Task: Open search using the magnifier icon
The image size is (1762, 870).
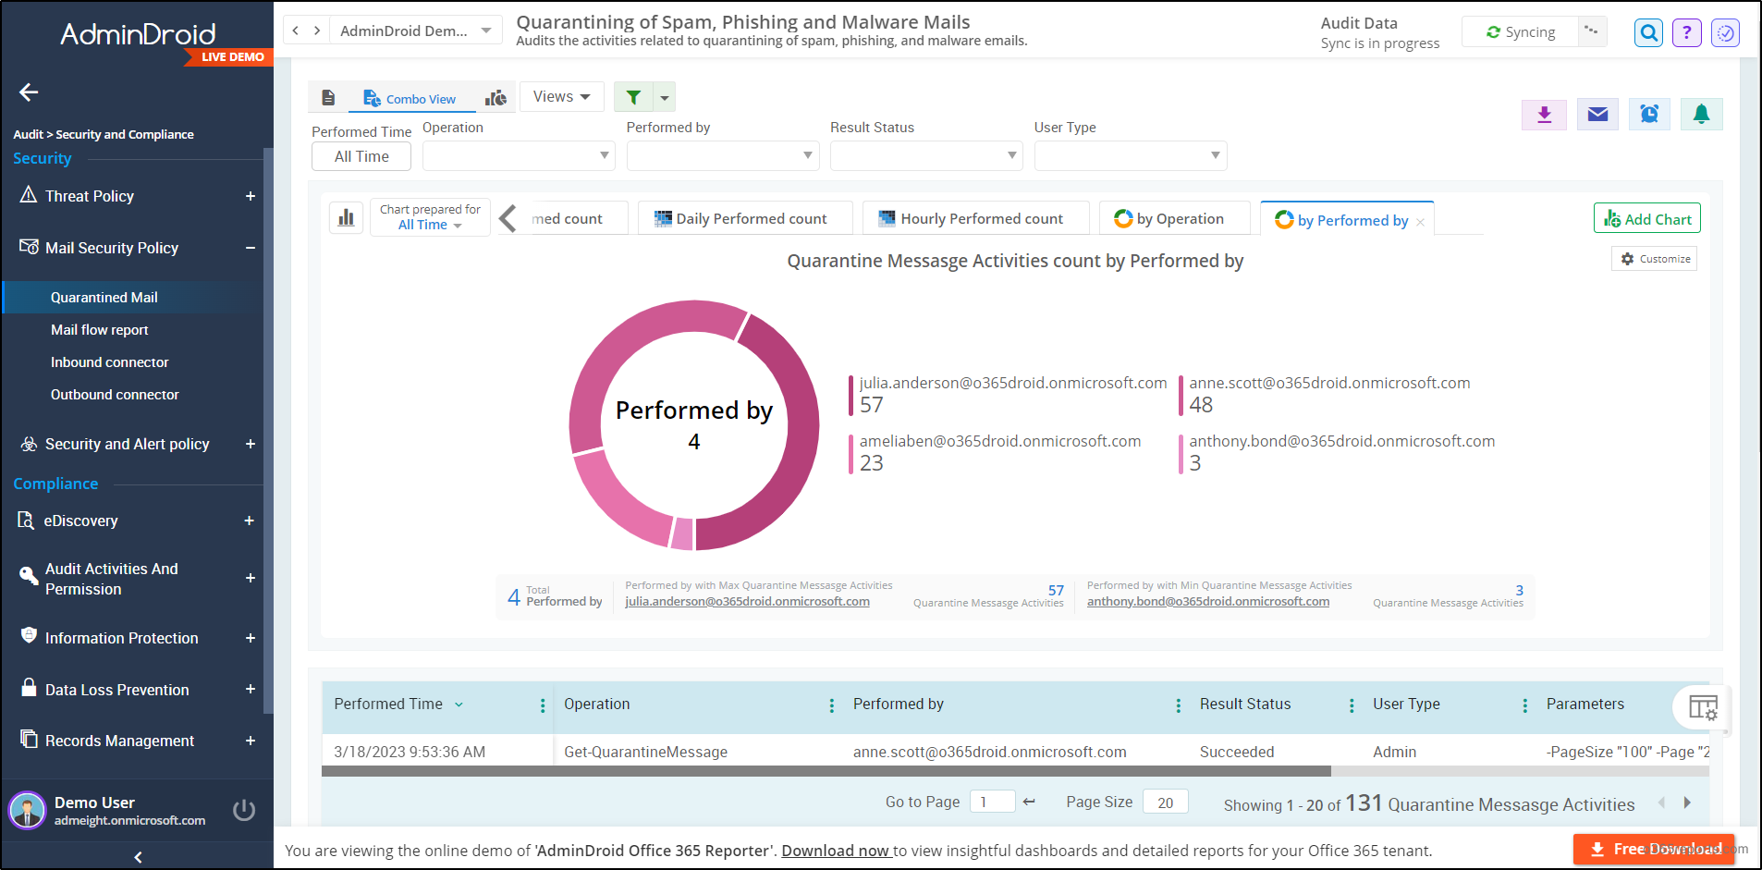Action: click(x=1648, y=31)
